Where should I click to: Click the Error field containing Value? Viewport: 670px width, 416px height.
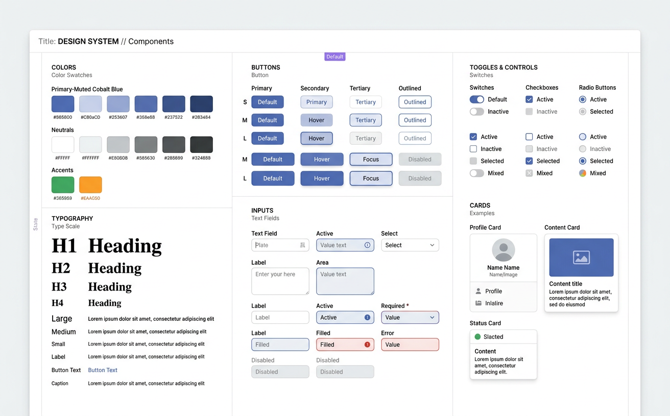(x=410, y=345)
